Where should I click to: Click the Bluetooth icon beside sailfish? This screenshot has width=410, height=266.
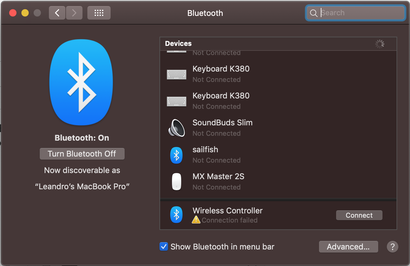tap(176, 155)
